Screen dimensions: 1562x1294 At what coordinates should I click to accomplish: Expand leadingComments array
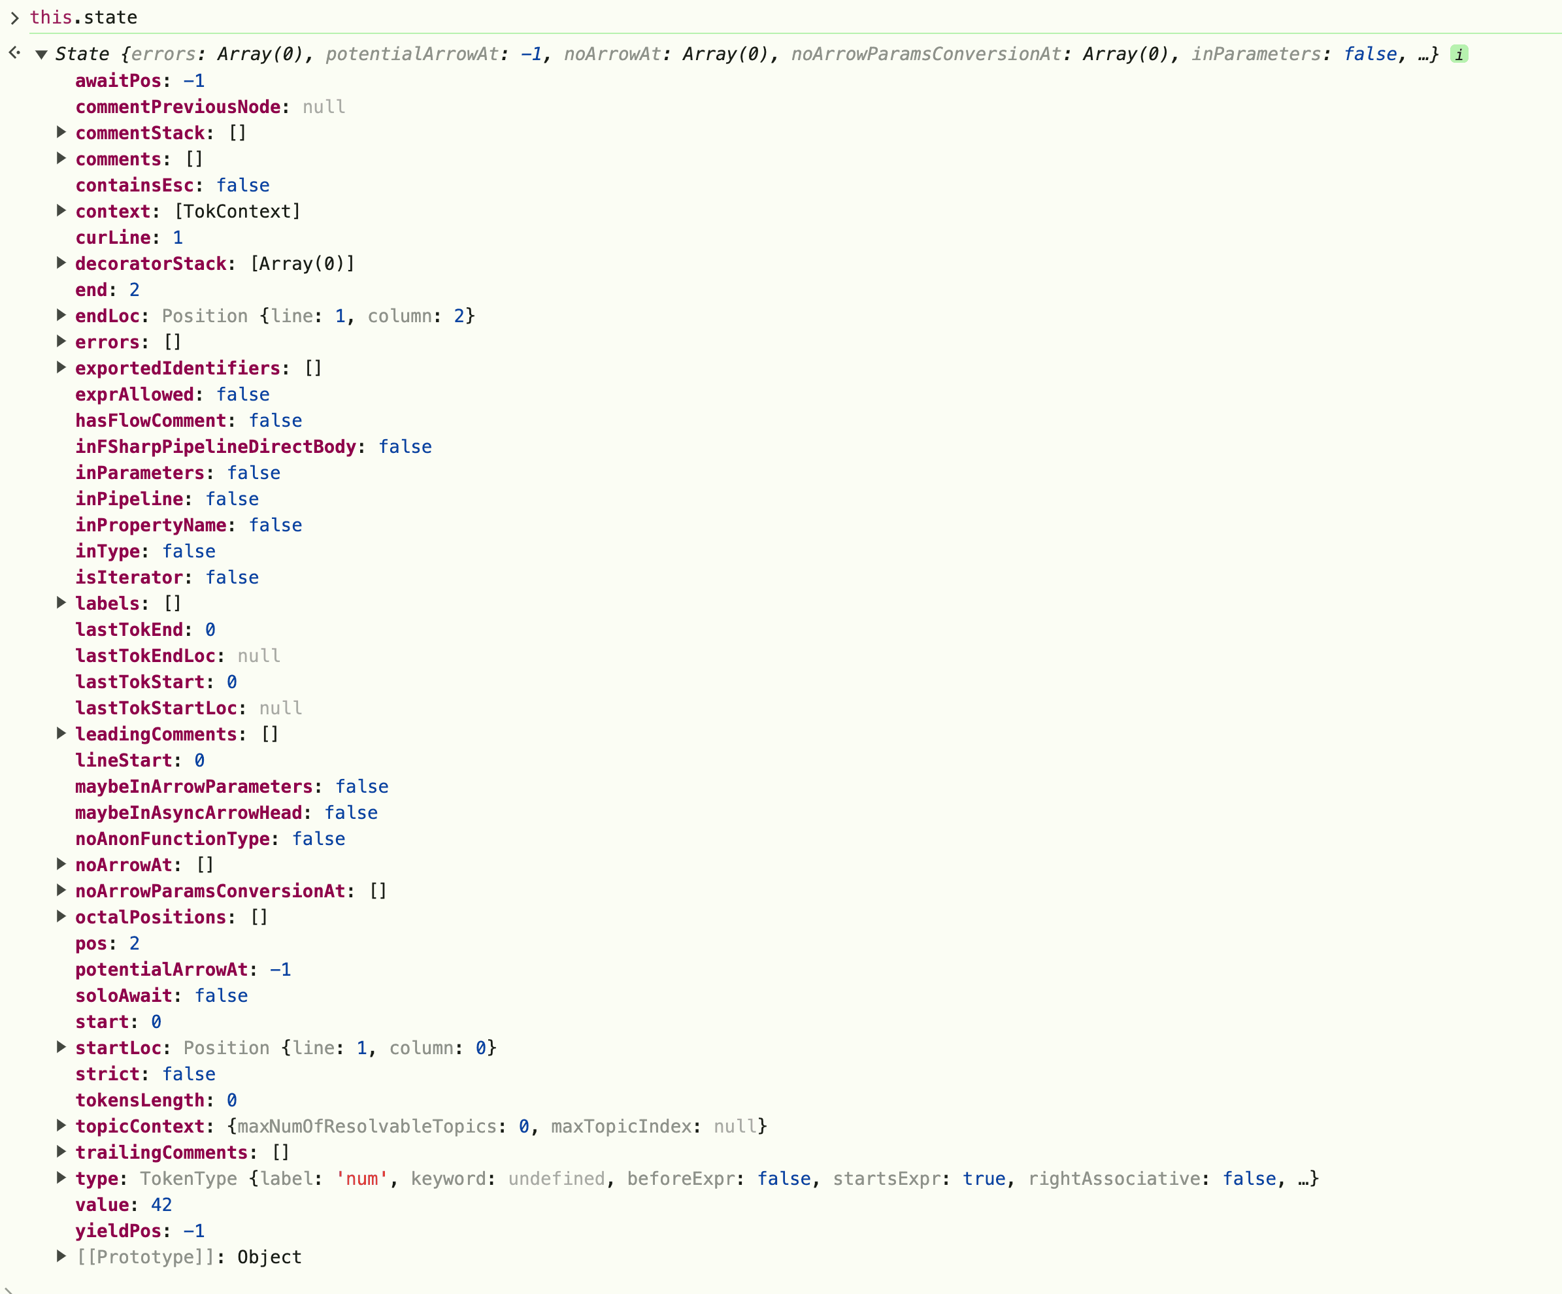(61, 733)
